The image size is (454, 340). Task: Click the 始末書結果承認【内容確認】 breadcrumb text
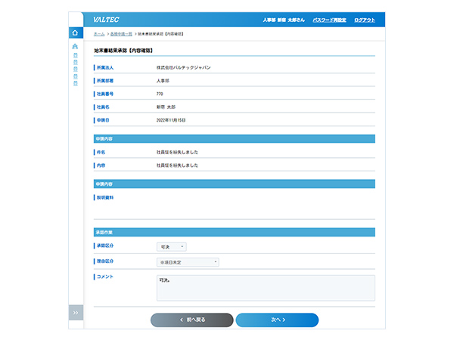coord(160,35)
